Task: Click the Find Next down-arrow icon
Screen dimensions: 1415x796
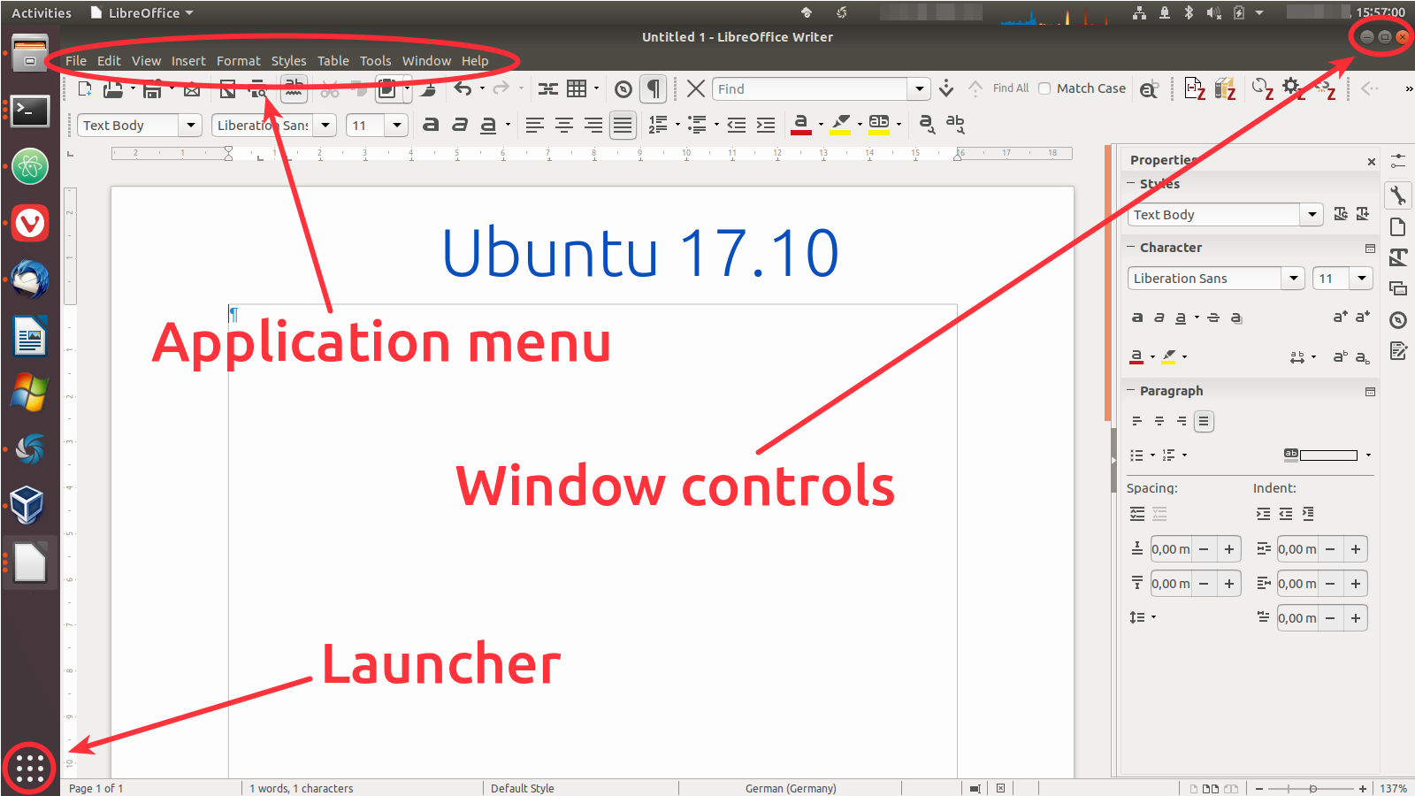Action: pos(946,88)
